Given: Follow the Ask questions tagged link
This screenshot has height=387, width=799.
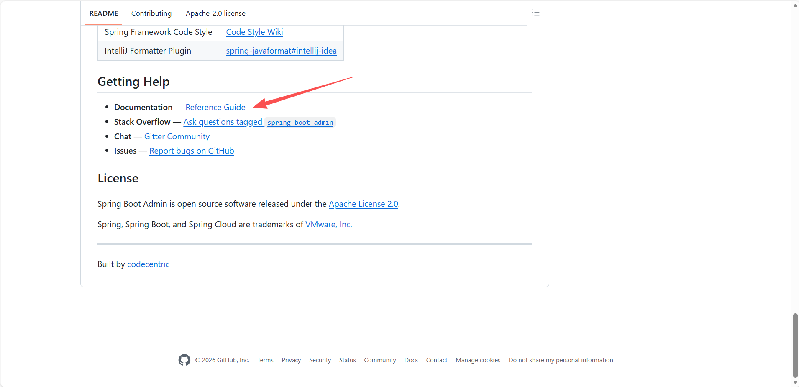Looking at the screenshot, I should (223, 122).
